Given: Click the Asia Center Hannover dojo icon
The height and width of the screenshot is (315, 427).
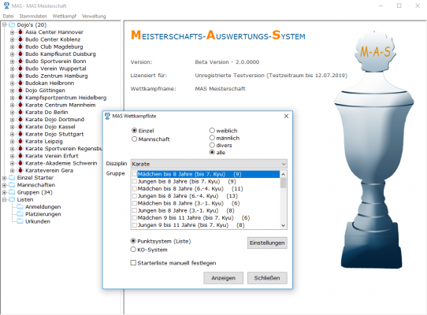Looking at the screenshot, I should pos(20,32).
